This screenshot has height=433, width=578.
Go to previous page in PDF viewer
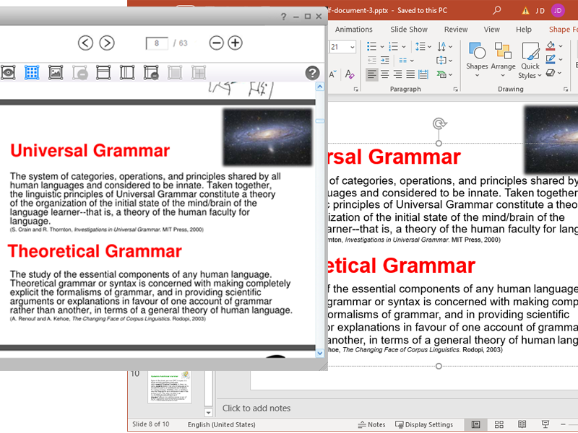85,43
